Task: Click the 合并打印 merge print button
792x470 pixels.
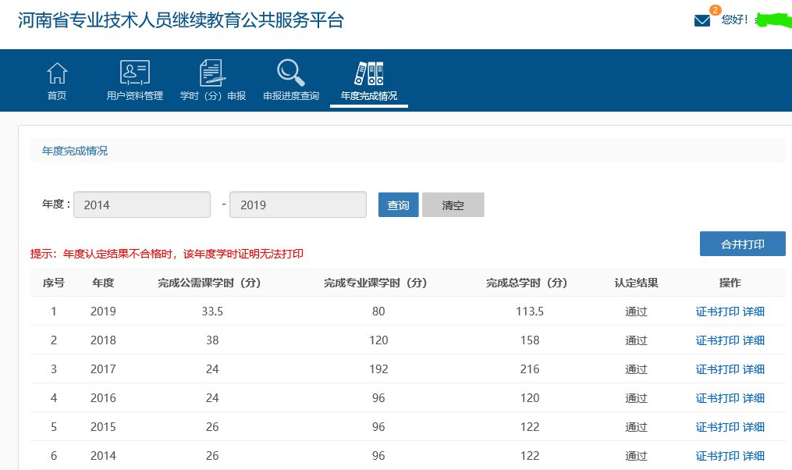Action: [x=742, y=243]
